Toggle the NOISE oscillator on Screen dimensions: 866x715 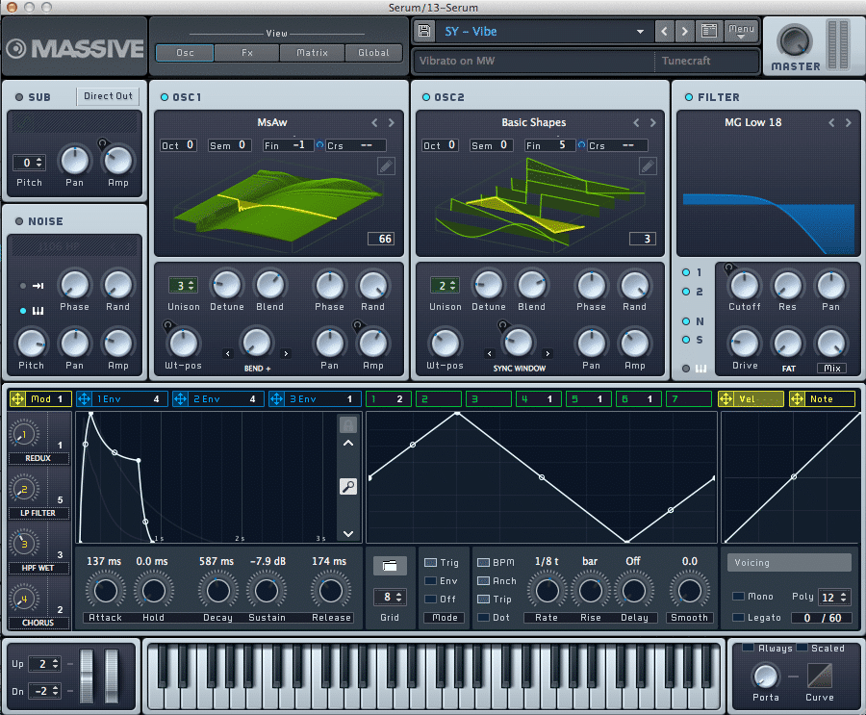click(x=19, y=221)
